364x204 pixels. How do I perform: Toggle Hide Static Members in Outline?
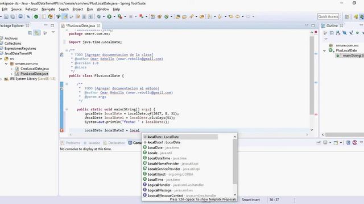pos(351,33)
